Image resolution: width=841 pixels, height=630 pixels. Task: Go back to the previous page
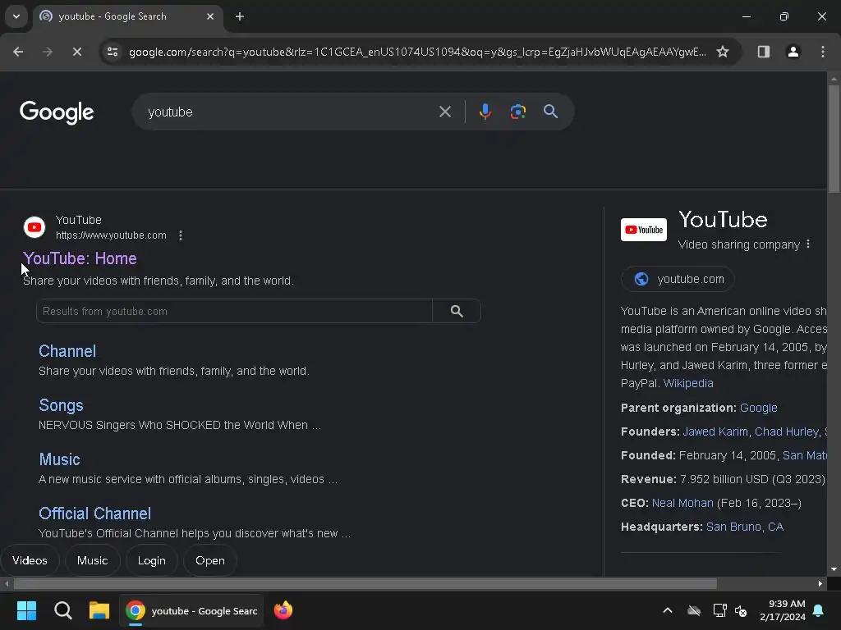pos(18,52)
